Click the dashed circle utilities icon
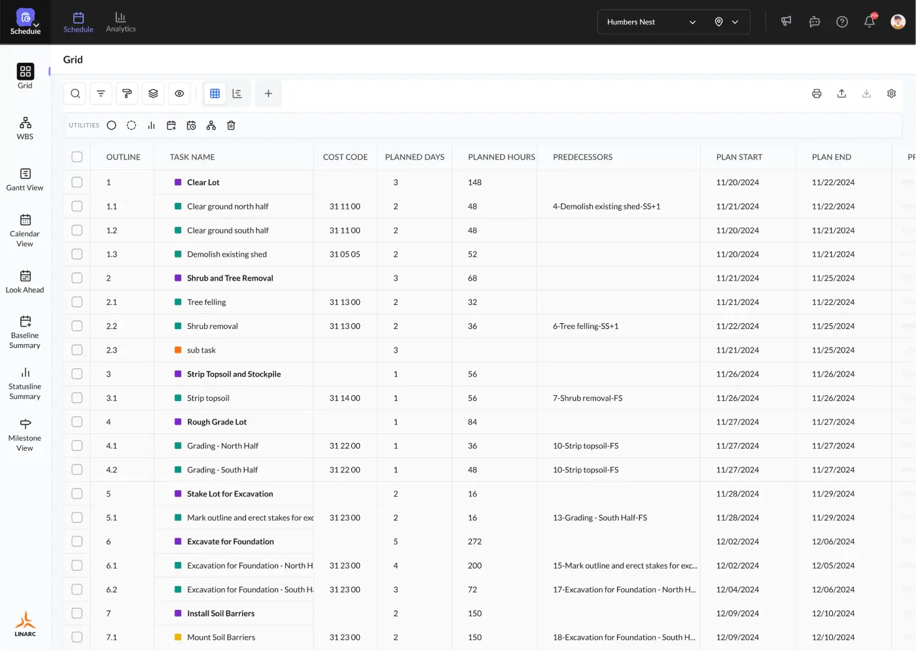 click(x=132, y=126)
